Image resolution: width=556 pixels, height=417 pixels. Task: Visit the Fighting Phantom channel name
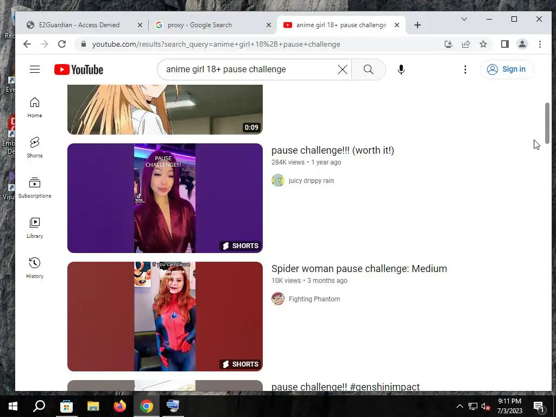click(314, 299)
